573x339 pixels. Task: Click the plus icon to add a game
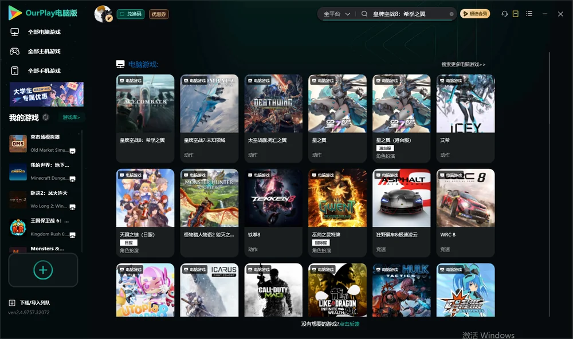(x=43, y=270)
